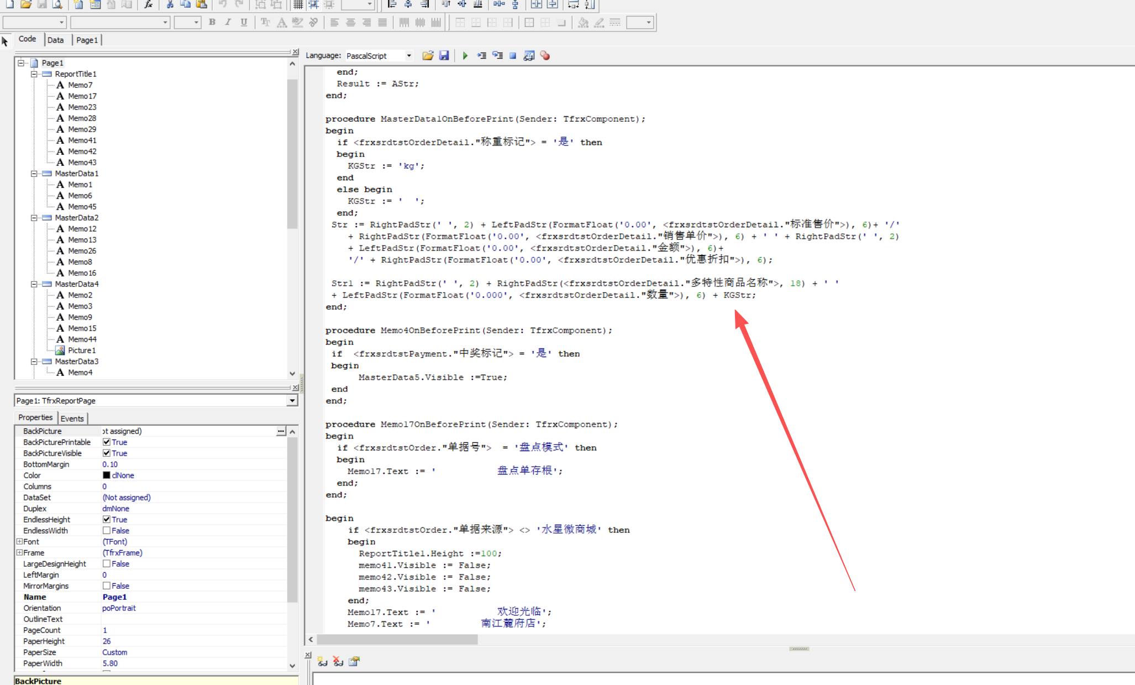
Task: Toggle the EndlessWidth checkbox
Action: click(x=106, y=531)
